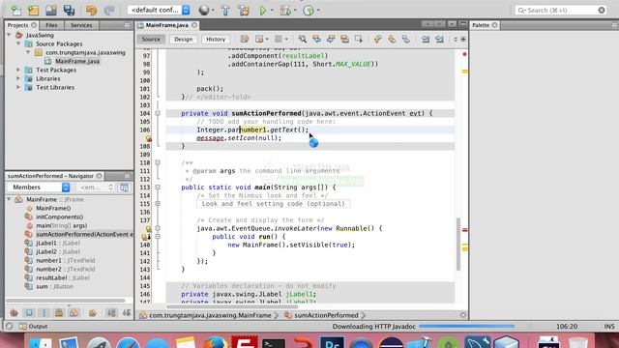The image size is (619, 348).
Task: Switch to Source view
Action: coord(151,39)
